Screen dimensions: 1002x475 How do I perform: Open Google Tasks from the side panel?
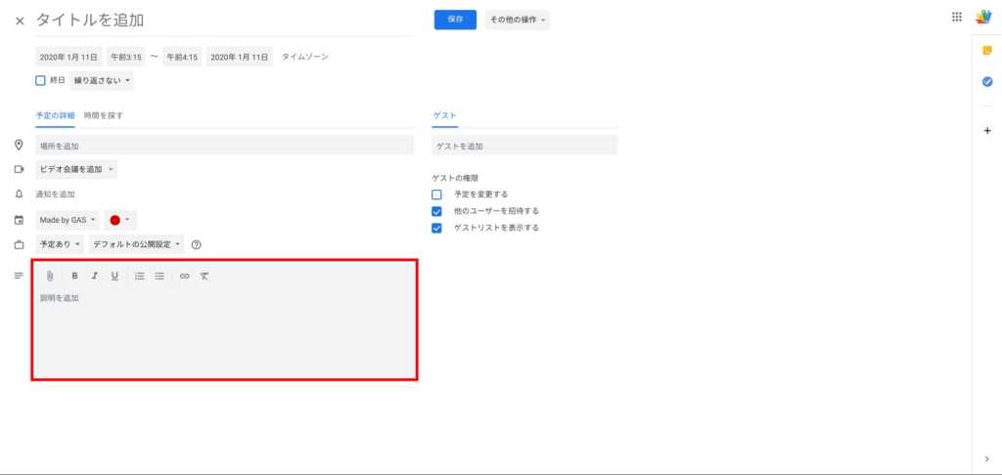pos(987,82)
